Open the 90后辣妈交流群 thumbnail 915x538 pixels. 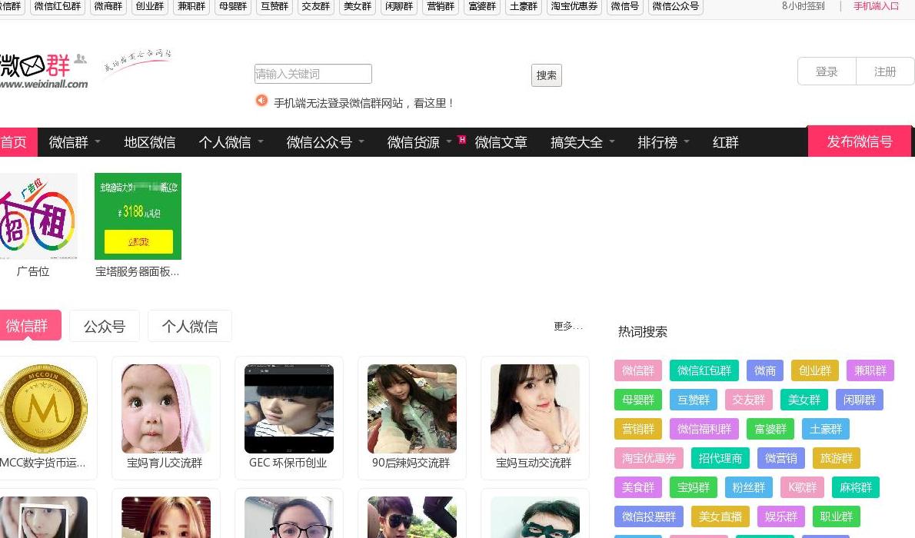[x=412, y=408]
